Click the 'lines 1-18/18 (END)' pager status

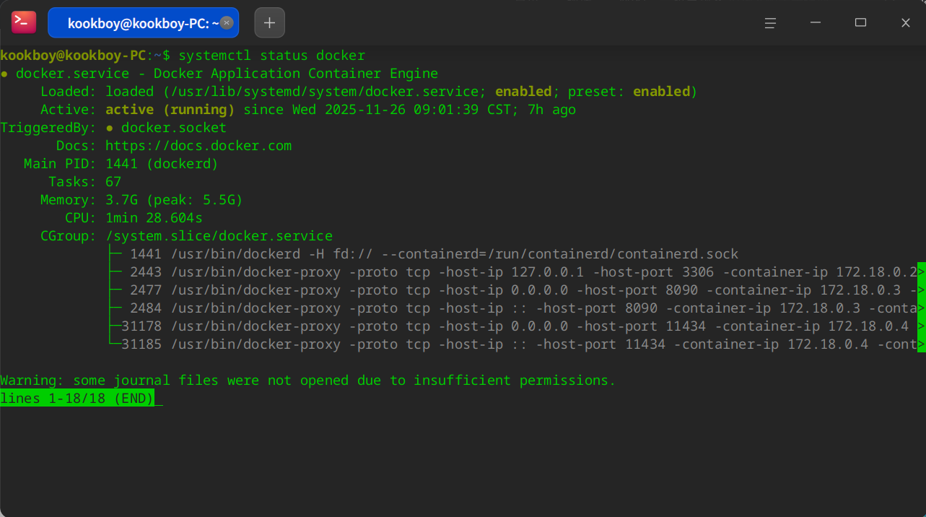tap(77, 399)
